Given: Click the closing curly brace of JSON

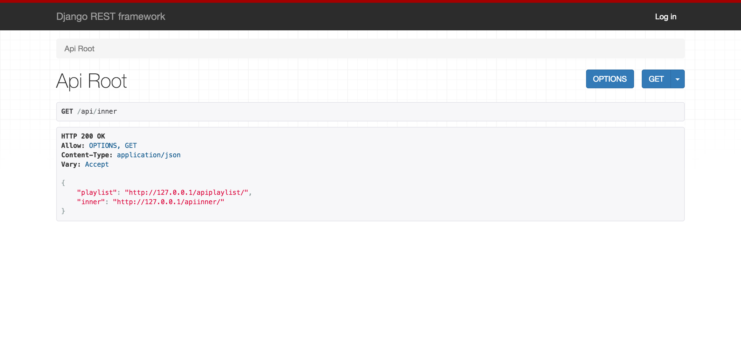Looking at the screenshot, I should point(63,211).
